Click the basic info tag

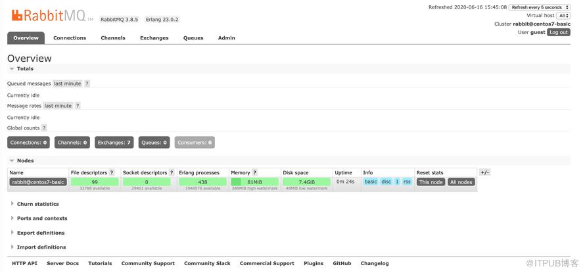point(371,182)
